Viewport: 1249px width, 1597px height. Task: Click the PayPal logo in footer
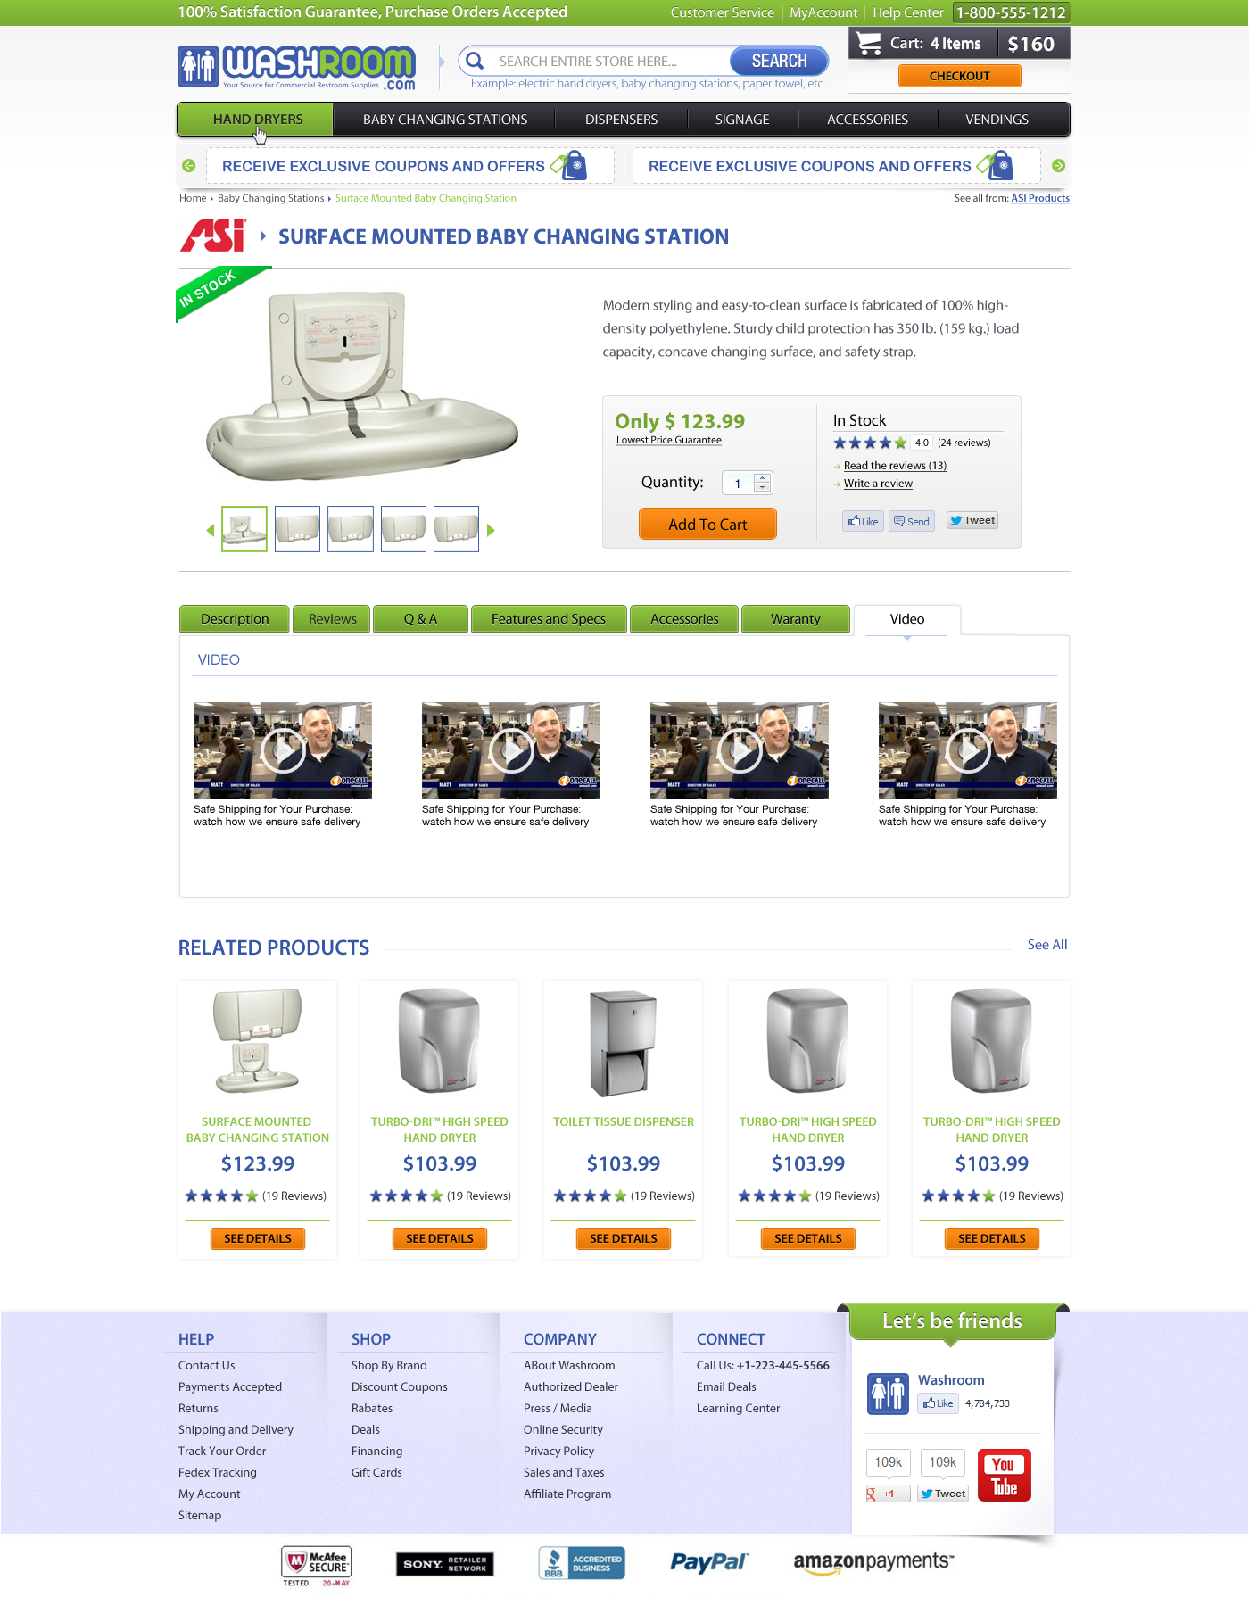coord(709,1562)
